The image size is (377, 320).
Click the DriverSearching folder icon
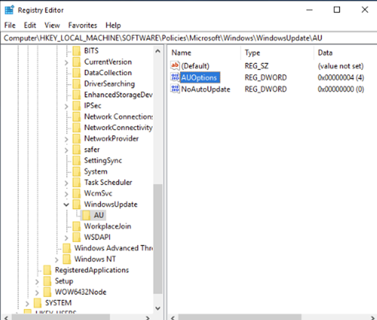pos(77,84)
